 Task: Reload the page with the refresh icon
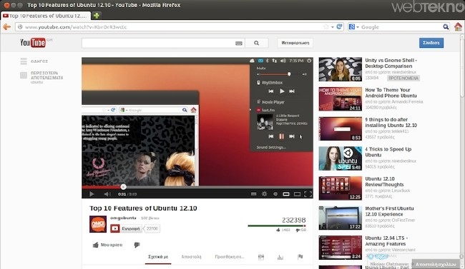(340, 26)
